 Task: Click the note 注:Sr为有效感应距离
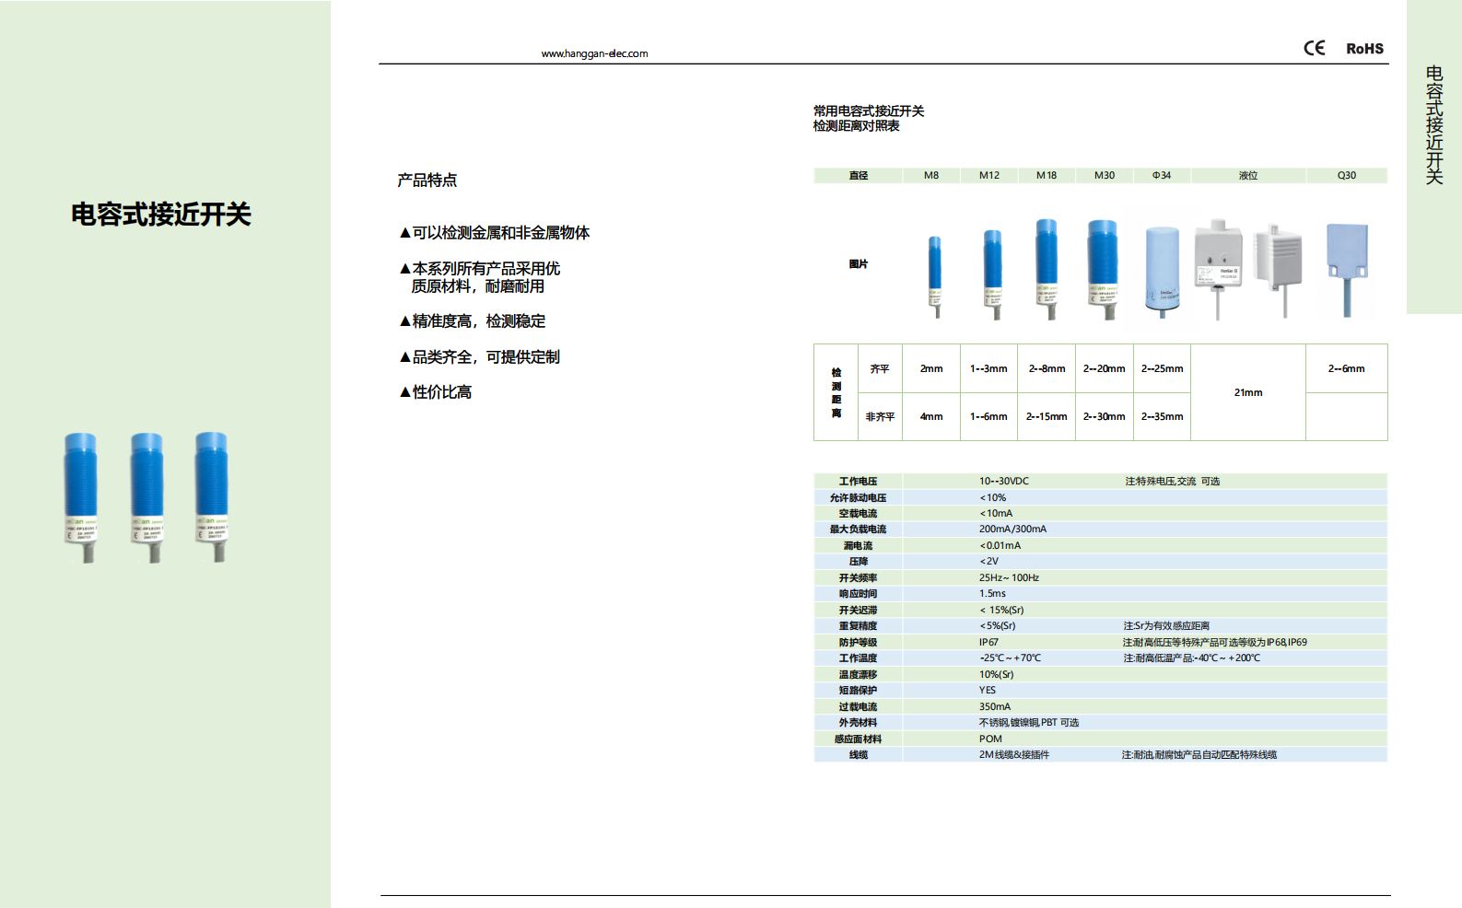(1166, 626)
